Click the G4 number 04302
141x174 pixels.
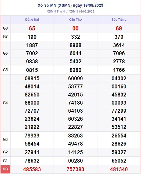[119, 79]
